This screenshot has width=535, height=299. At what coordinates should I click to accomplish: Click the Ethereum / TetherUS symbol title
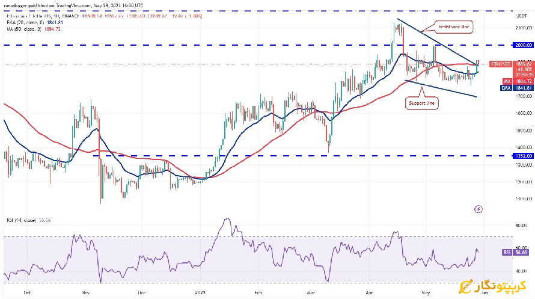[43, 16]
